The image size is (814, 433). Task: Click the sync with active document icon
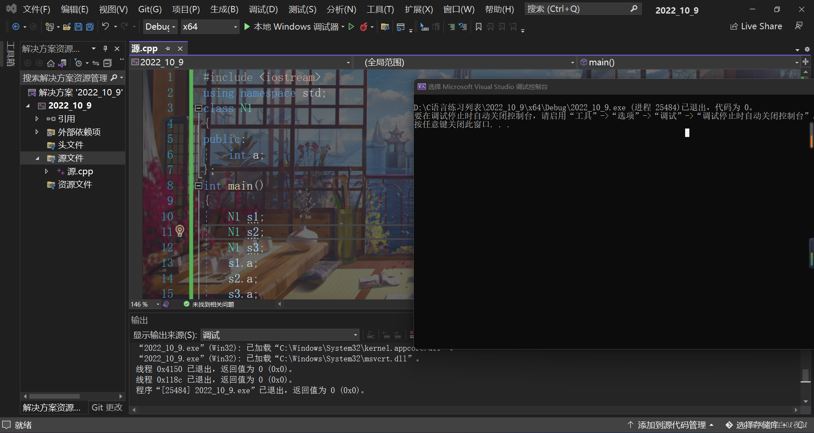[x=96, y=63]
